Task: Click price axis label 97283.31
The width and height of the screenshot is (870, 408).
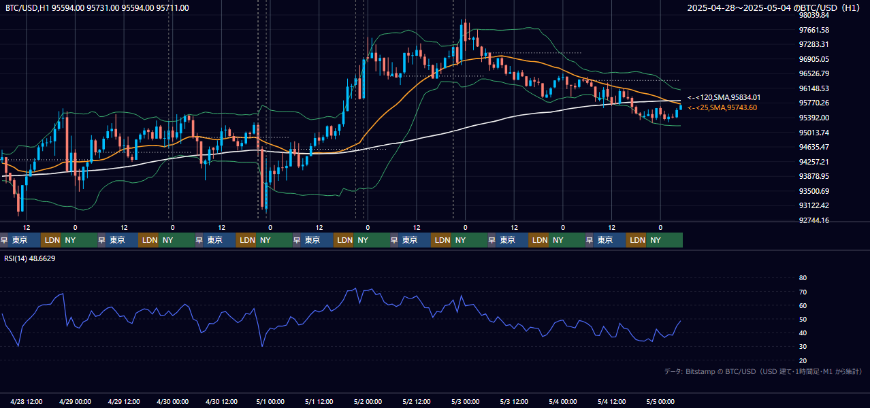Action: 813,44
